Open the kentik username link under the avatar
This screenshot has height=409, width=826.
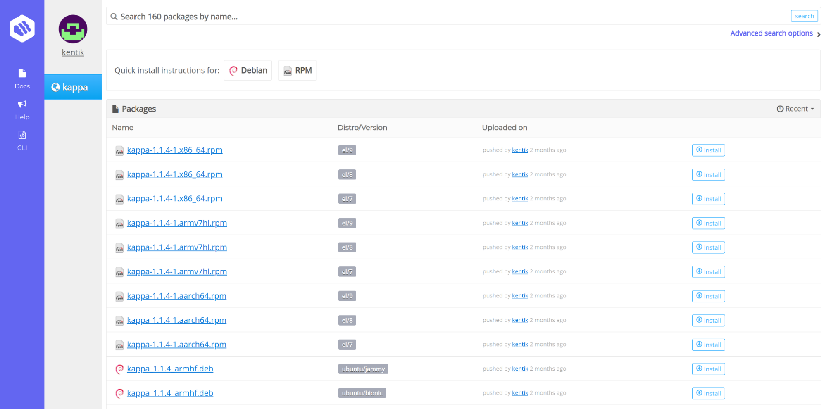tap(73, 52)
